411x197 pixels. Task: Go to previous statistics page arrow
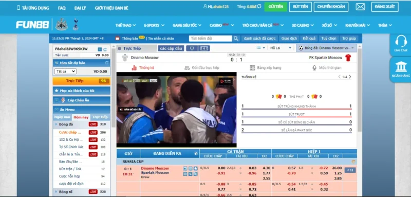tap(340, 77)
